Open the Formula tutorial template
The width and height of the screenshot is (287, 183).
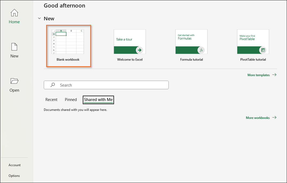coord(191,42)
